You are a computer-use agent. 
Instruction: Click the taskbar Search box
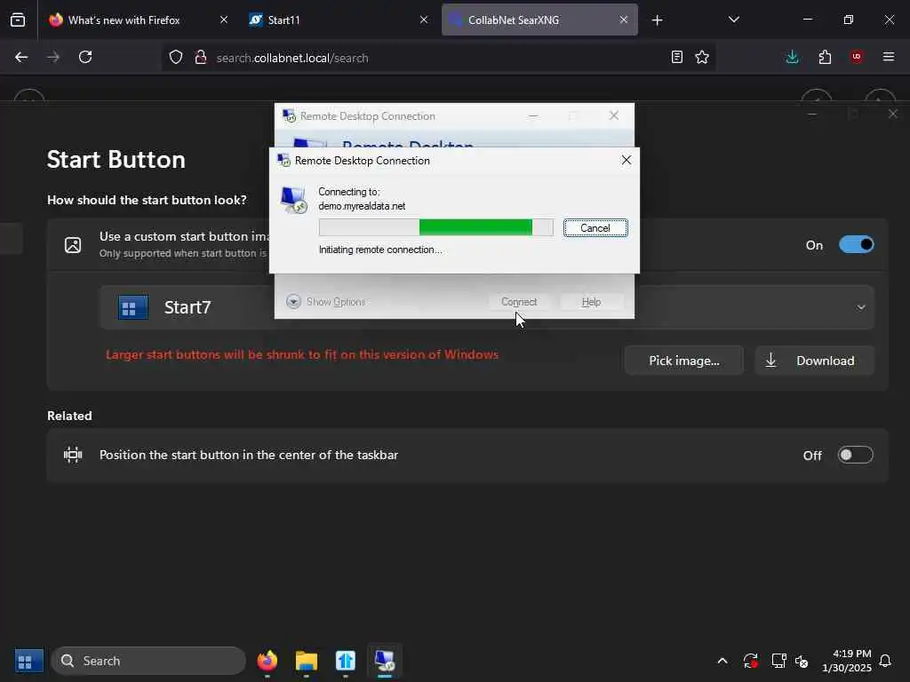(x=148, y=661)
